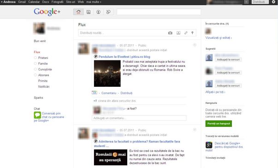Open Site-uri from the top bar
Screen dimensions: 278x168
click(71, 2)
